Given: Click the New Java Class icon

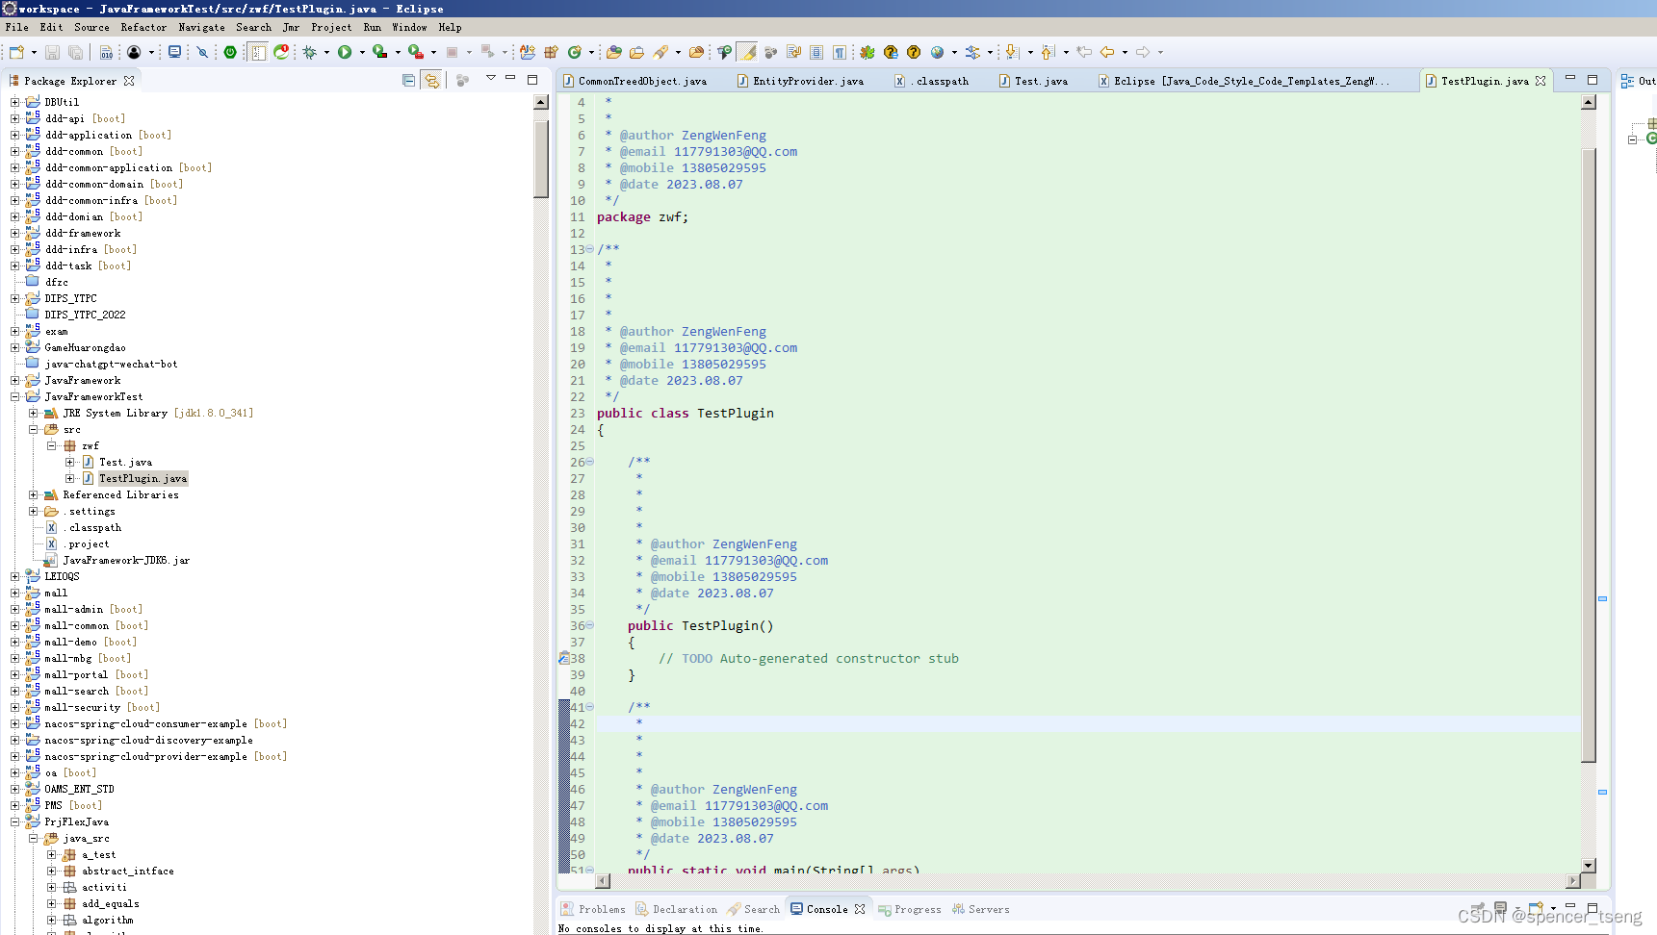Looking at the screenshot, I should coord(575,52).
